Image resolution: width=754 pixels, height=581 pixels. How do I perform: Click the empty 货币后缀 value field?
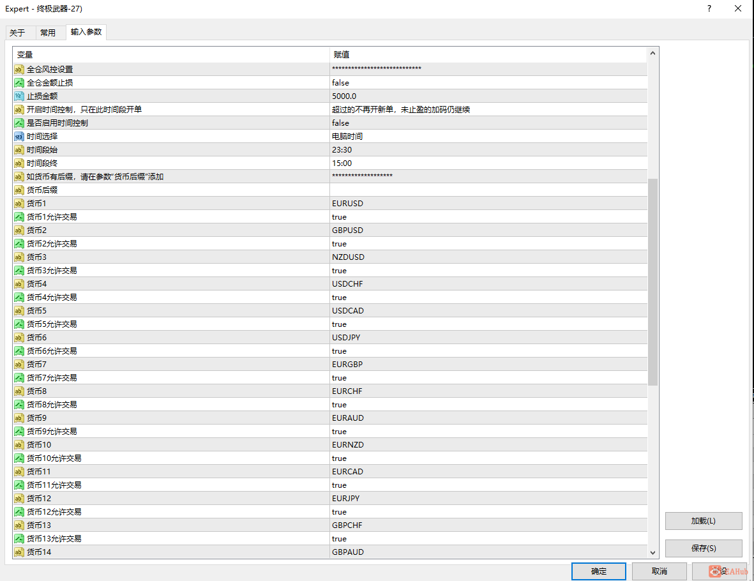tap(488, 190)
